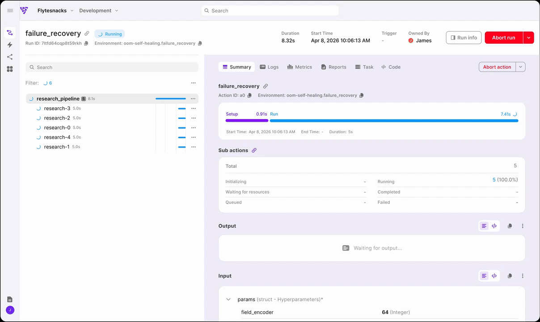Click the Abort action button
The image size is (540, 322).
tap(497, 67)
